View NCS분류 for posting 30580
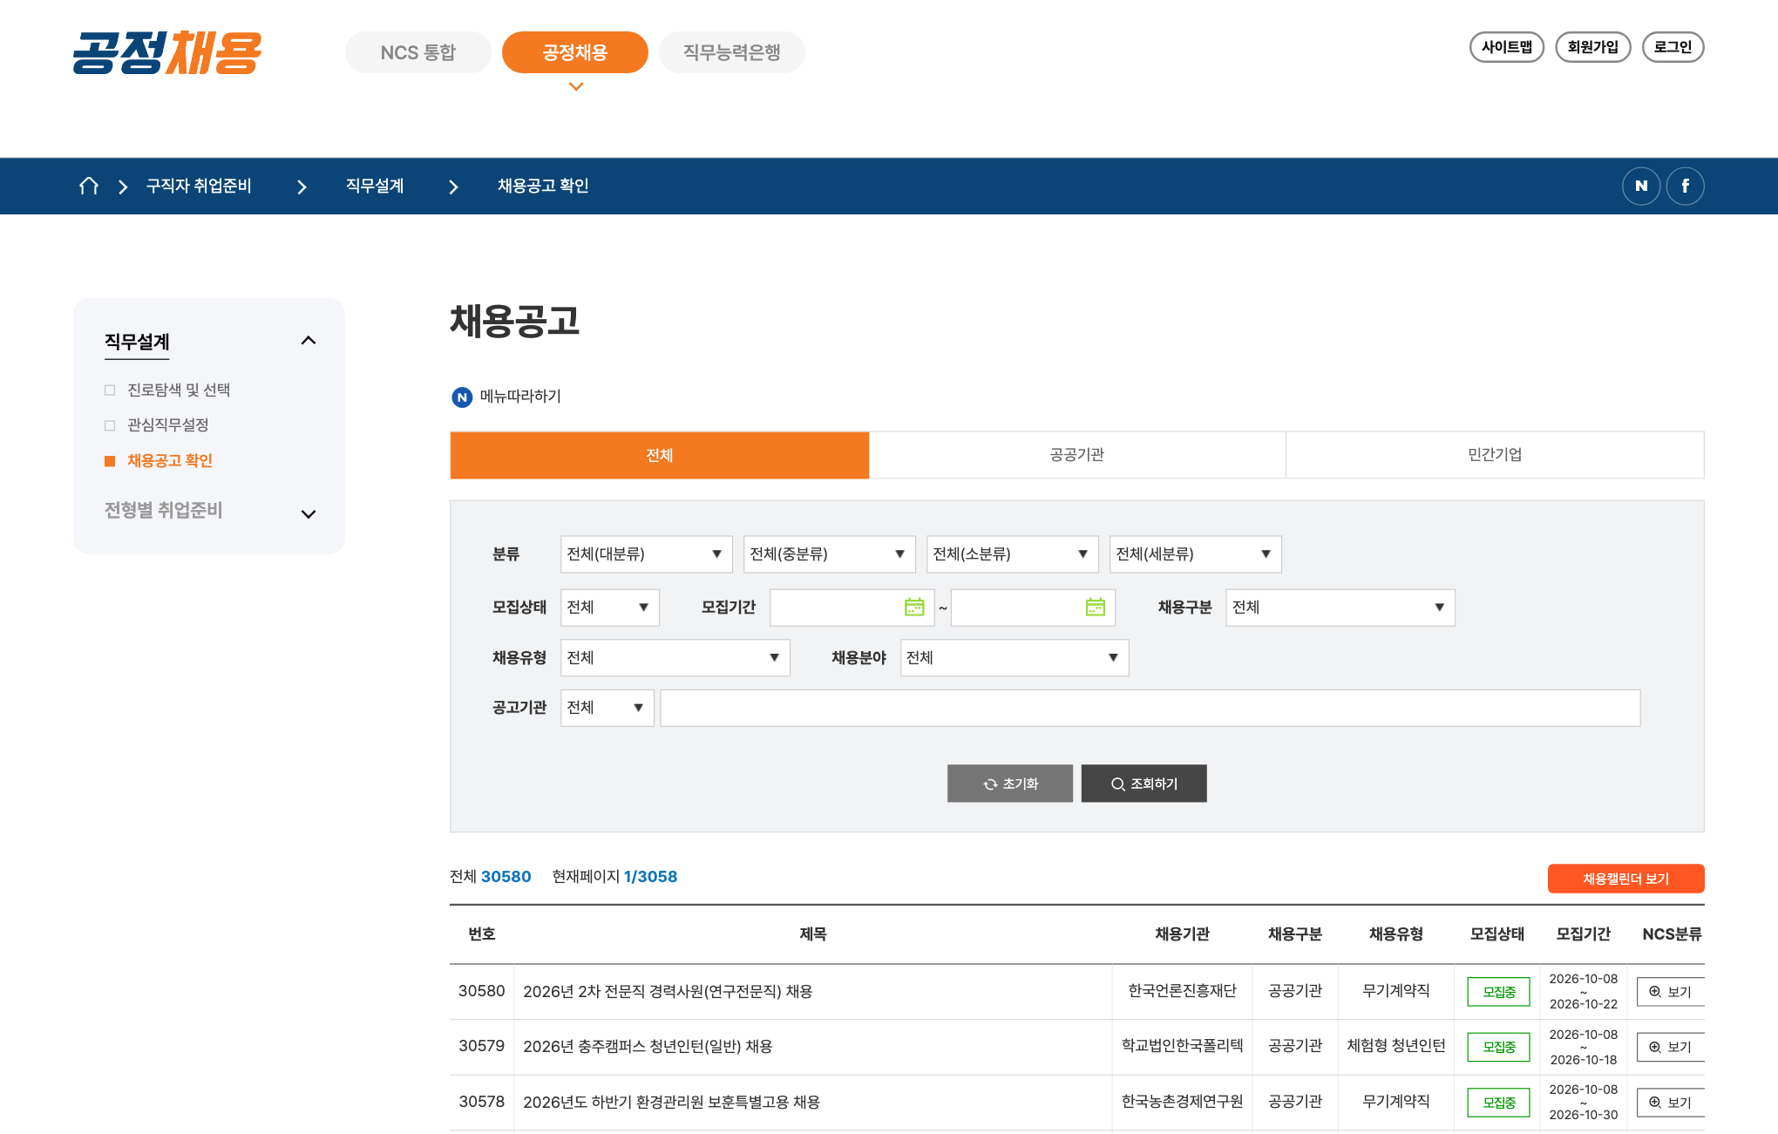1778x1134 pixels. tap(1670, 992)
